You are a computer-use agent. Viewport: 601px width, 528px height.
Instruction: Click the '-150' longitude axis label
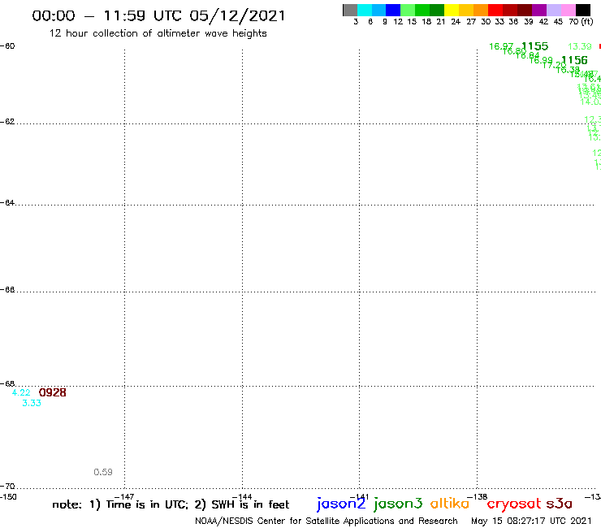pyautogui.click(x=8, y=497)
